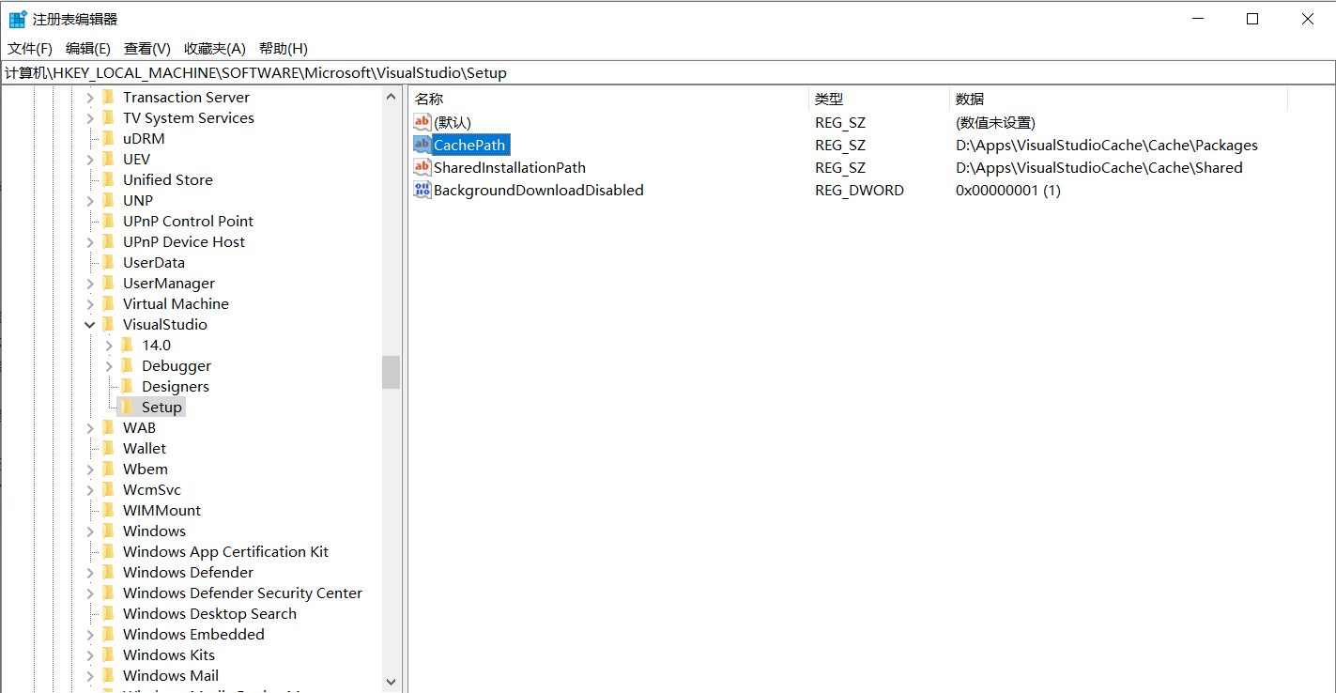1336x693 pixels.
Task: Expand the Windows Embedded node arrow
Action: pyautogui.click(x=90, y=634)
